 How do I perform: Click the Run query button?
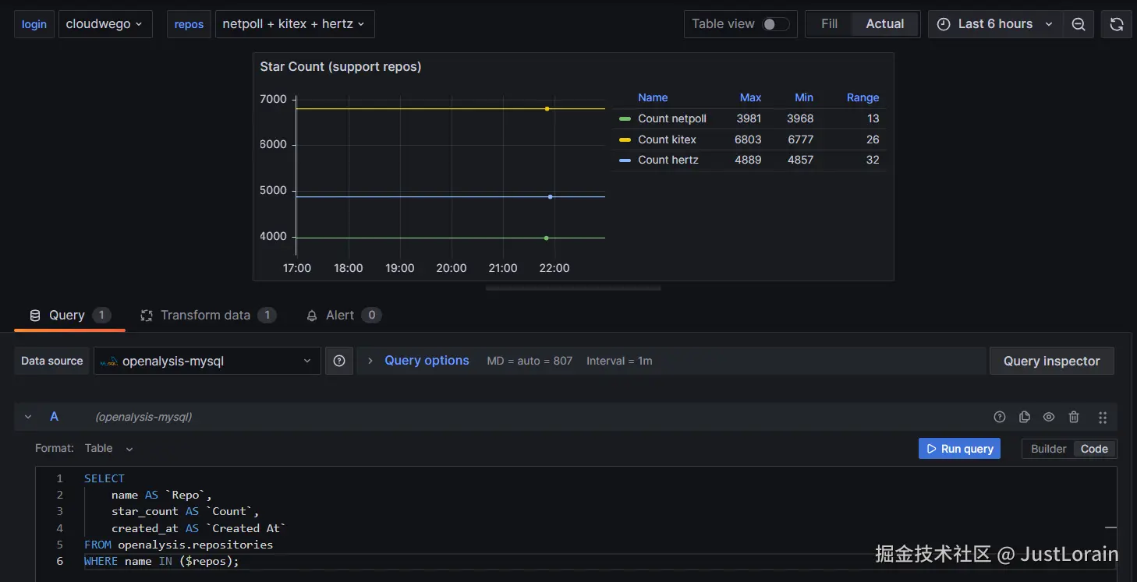tap(959, 449)
